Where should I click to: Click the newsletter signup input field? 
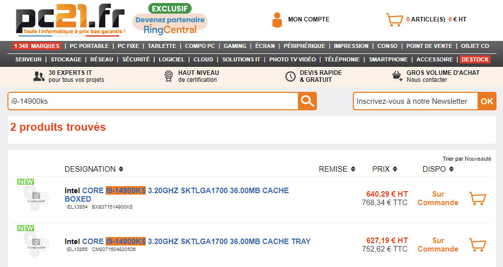415,101
